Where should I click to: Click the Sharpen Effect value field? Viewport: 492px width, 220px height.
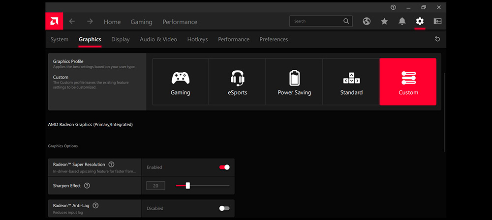155,186
